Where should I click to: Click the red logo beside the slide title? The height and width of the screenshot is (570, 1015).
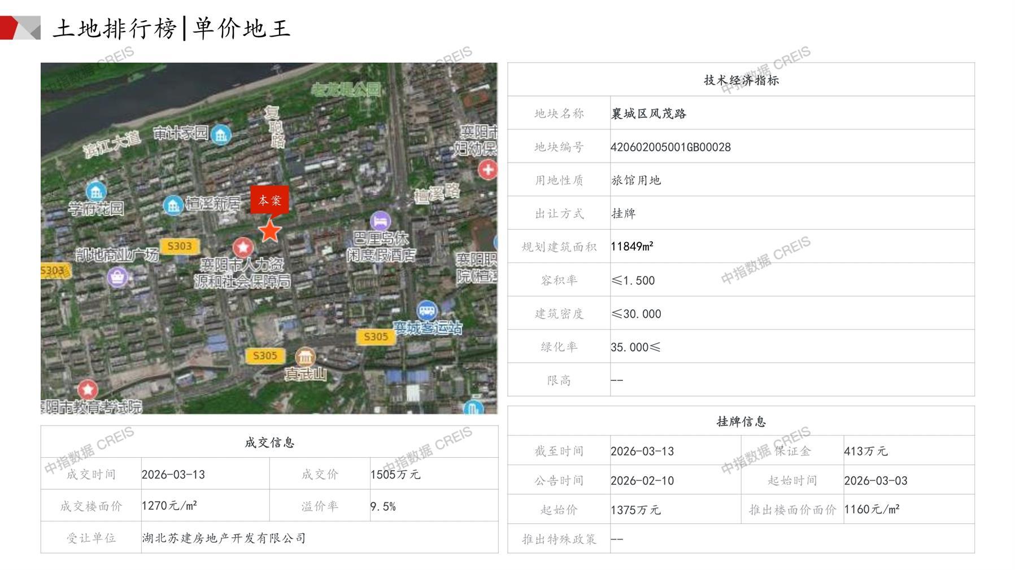[20, 28]
